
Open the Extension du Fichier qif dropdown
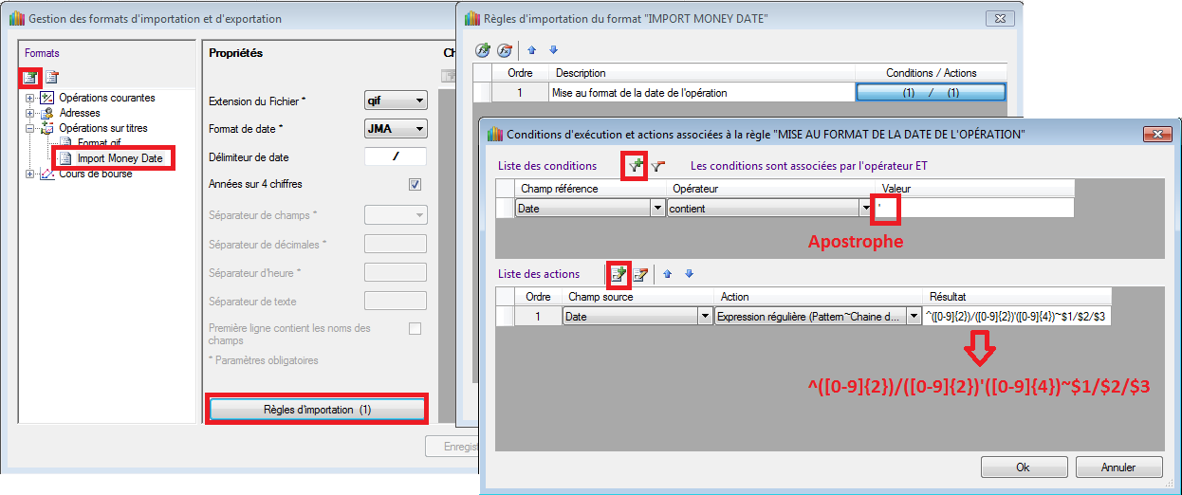(x=418, y=101)
